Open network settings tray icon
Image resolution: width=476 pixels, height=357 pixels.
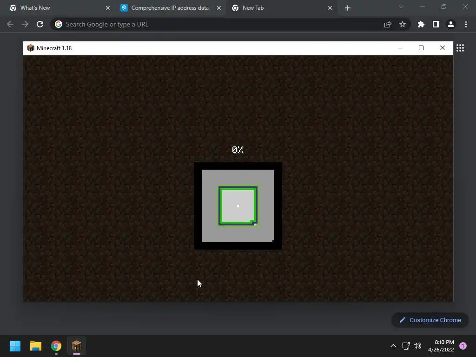[406, 346]
